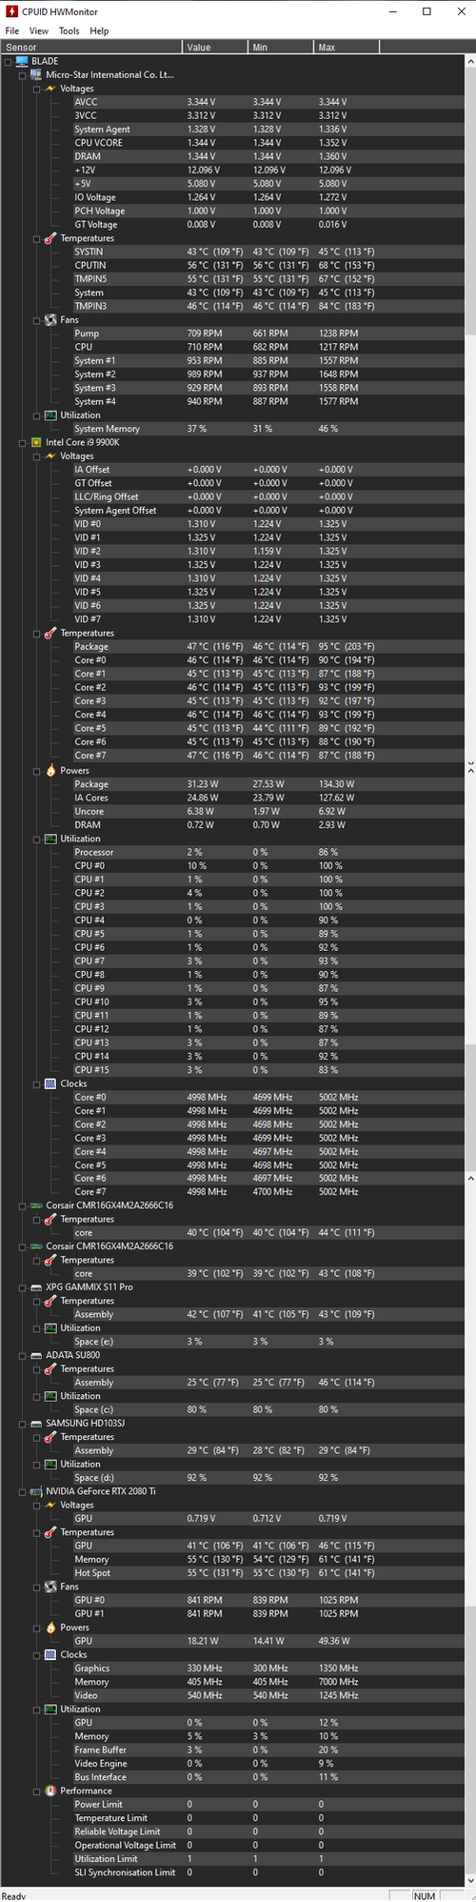Screen dimensions: 476x1902
Task: Collapse XPG GAMMIX S11 Pro node
Action: (23, 1287)
